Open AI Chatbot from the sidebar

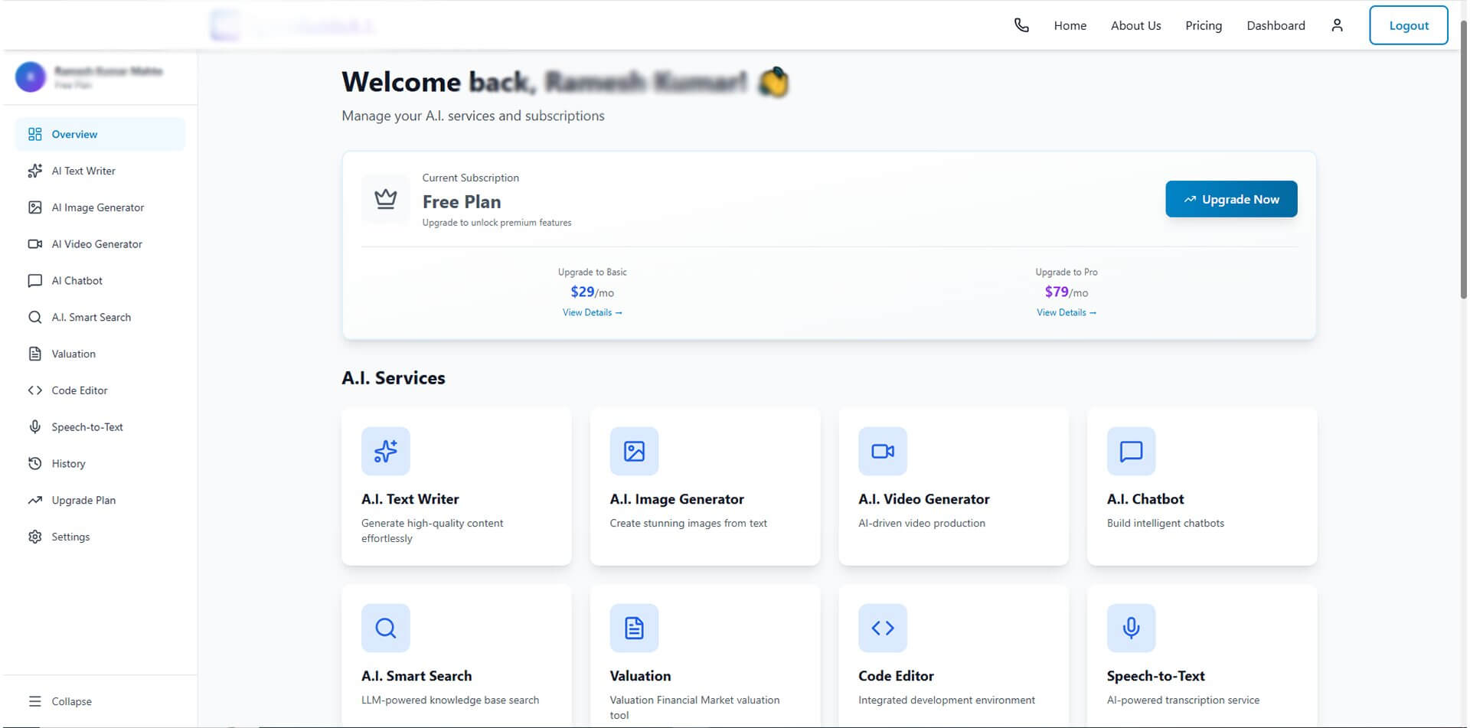tap(100, 281)
